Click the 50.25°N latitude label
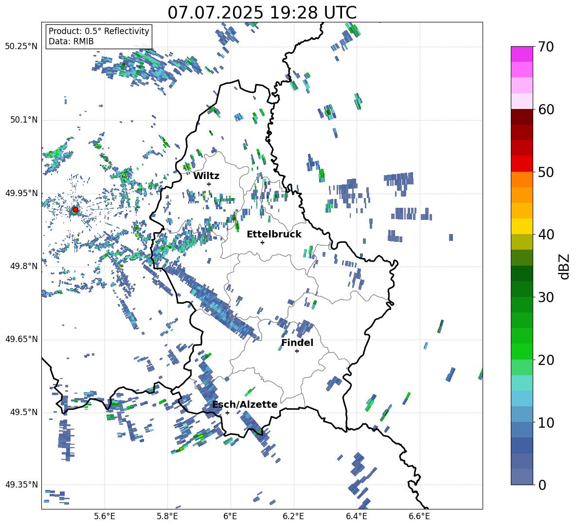This screenshot has height=526, width=576. pos(21,47)
